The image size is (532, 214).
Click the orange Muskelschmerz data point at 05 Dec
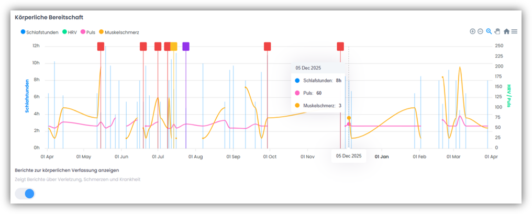click(349, 118)
